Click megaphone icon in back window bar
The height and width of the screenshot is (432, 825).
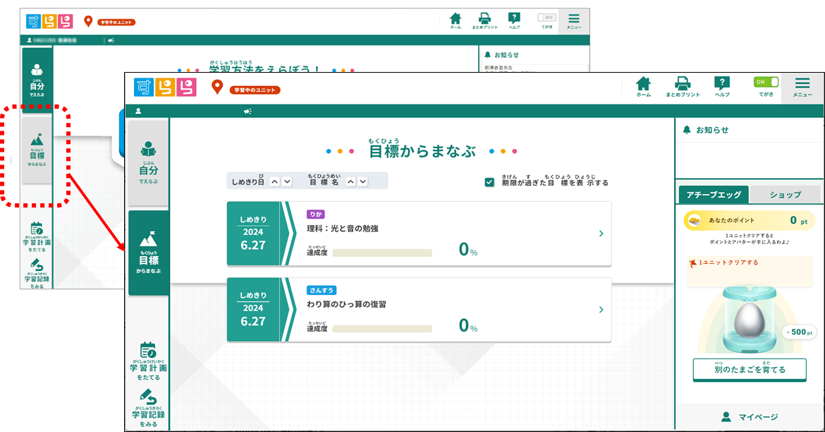(x=111, y=40)
